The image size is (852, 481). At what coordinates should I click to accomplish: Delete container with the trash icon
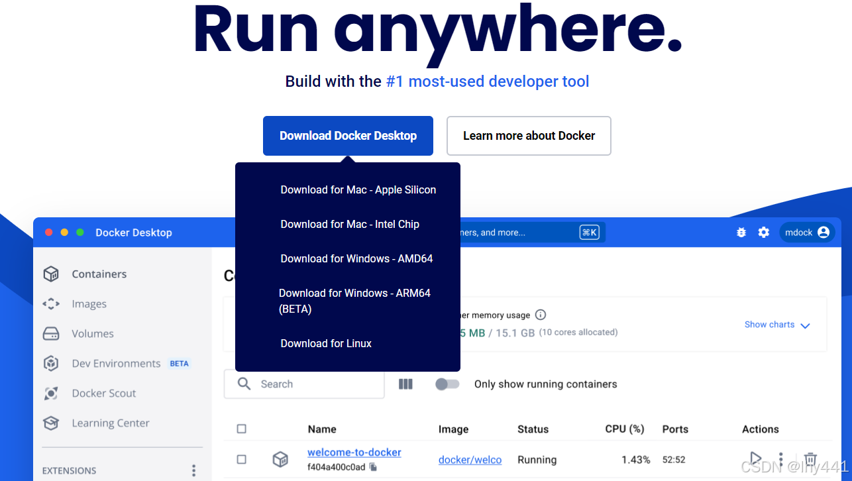pos(810,459)
